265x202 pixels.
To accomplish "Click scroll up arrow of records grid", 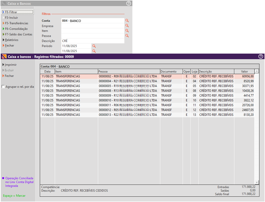I will 257,71.
